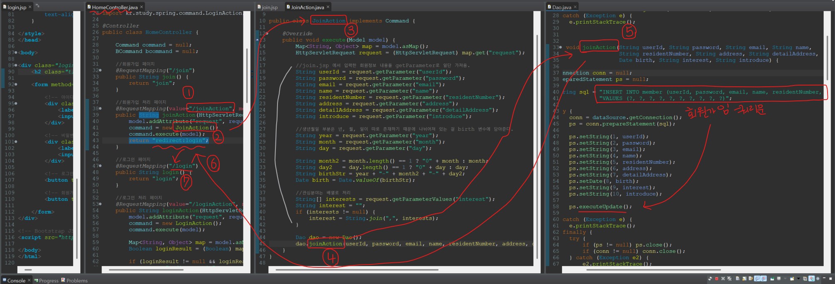Click Display Selected Console monitor icon
The image size is (835, 284).
click(779, 279)
